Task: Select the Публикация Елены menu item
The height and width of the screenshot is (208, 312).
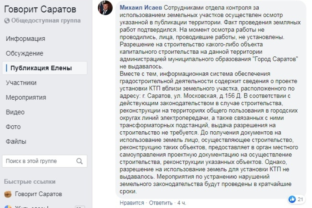Action: [45, 68]
